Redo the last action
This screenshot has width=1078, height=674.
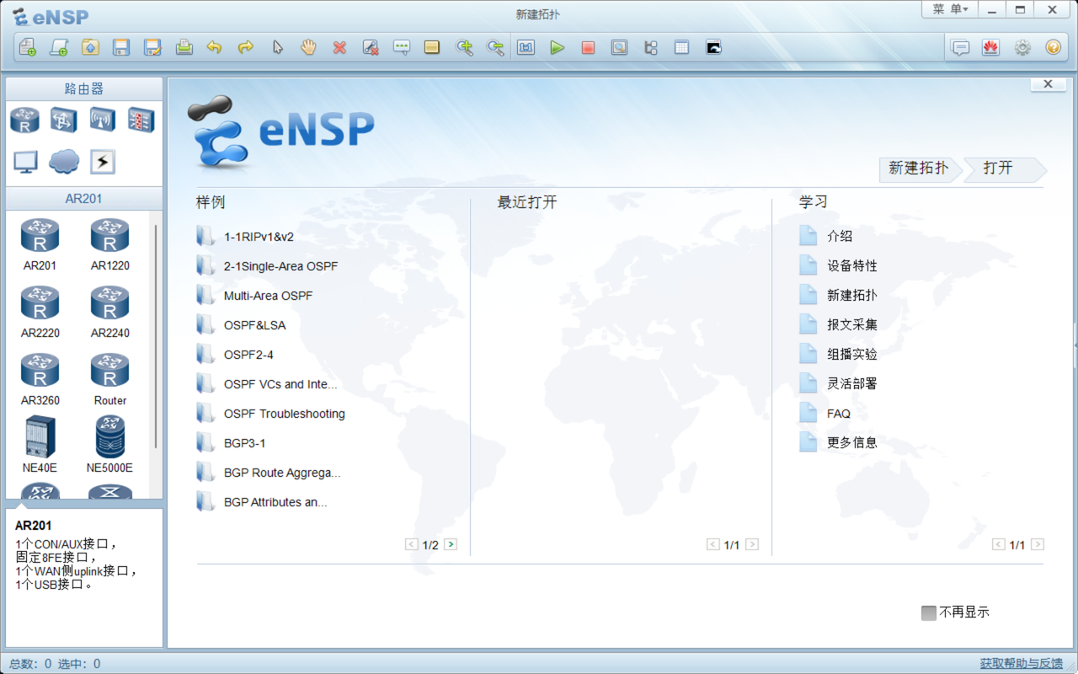(x=245, y=47)
